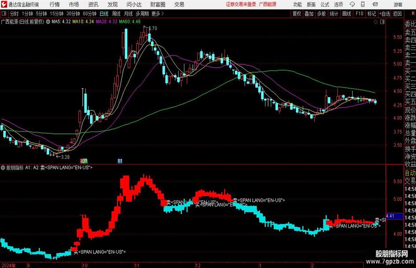Click the 广西能源(日线 前复权) chart title

click(x=22, y=22)
